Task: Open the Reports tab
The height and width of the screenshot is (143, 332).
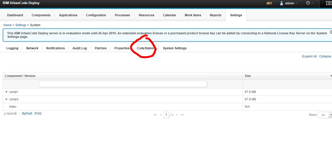Action: tap(215, 15)
